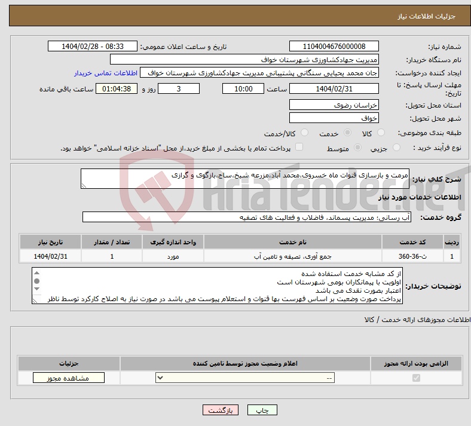Click the واحد اندازه گیری column header
Image resolution: width=471 pixels, height=426 pixels.
tap(173, 242)
